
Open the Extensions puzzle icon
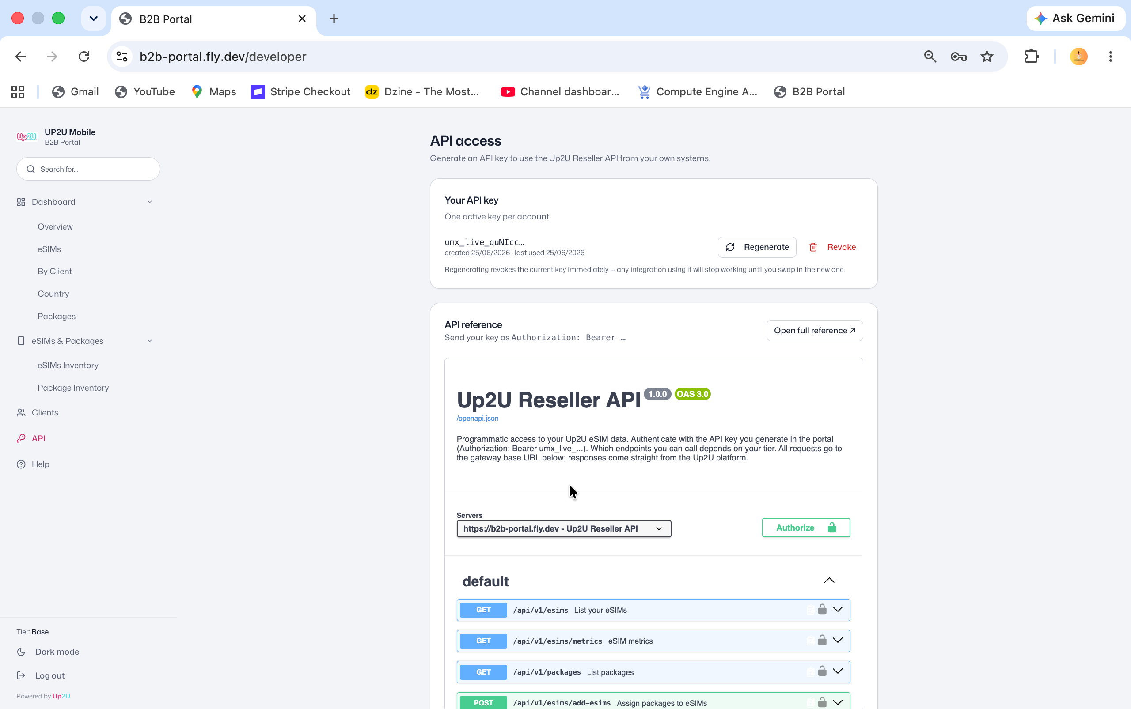pyautogui.click(x=1032, y=57)
